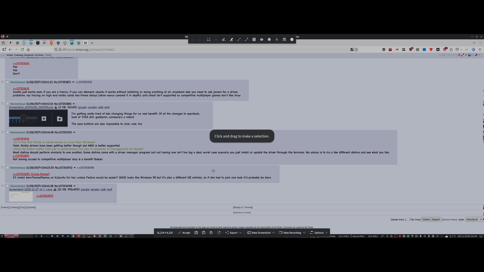Viewport: 484px width, 272px height.
Task: Open the Archive link in top navigation
Action: point(39,55)
